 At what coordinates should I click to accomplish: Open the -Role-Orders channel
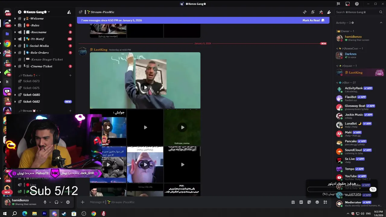45,53
